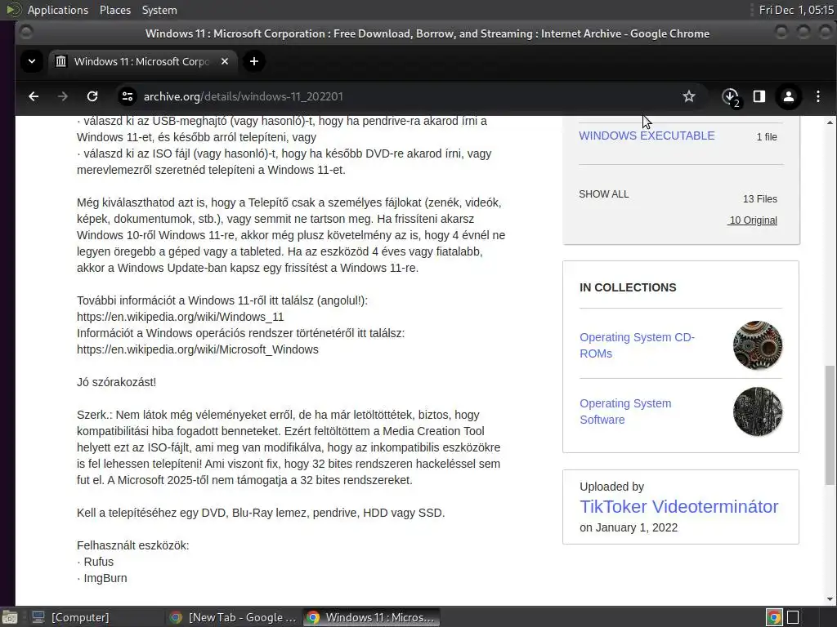Screen dimensions: 837x627
Task: Click the Wikipedia Windows_11 URL text
Action: point(180,317)
